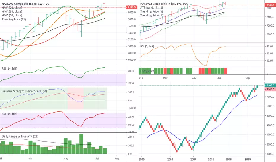Click the Daily Range & True ATR (21) label
The width and height of the screenshot is (276, 162).
coord(20,136)
